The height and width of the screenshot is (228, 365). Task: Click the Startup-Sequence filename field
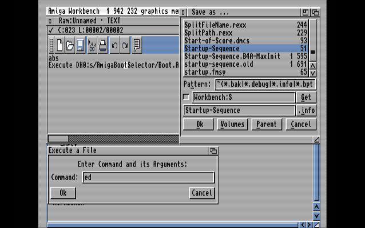click(x=239, y=110)
